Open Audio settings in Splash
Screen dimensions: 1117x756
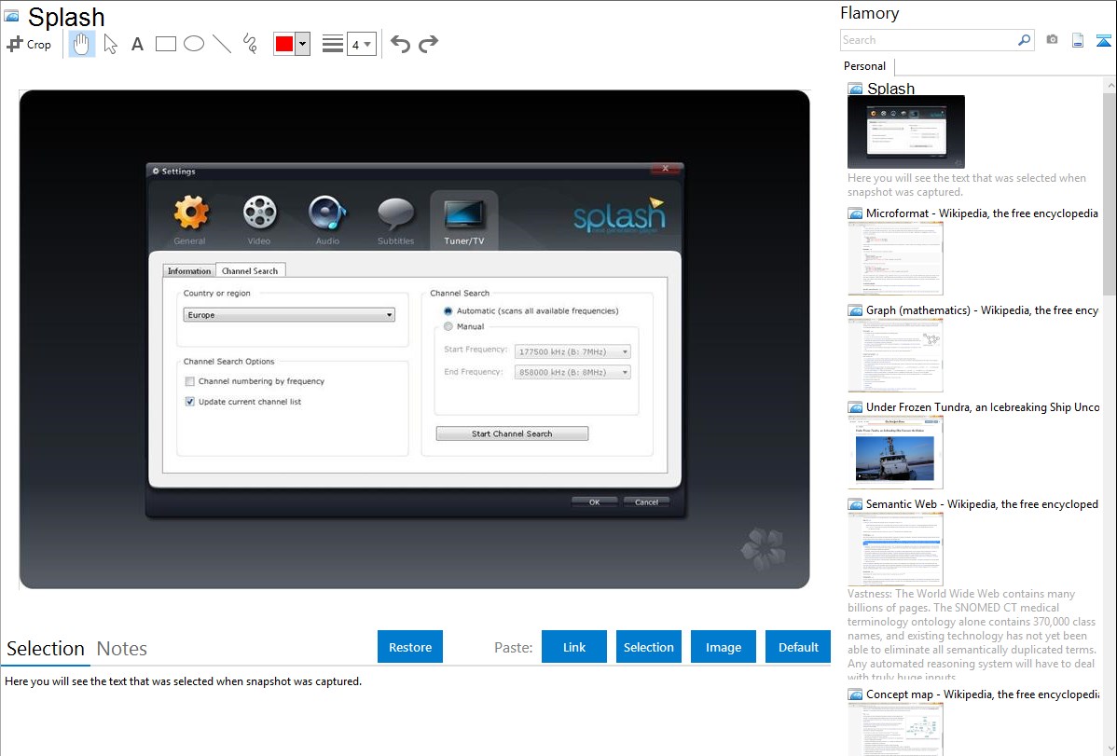(x=327, y=220)
